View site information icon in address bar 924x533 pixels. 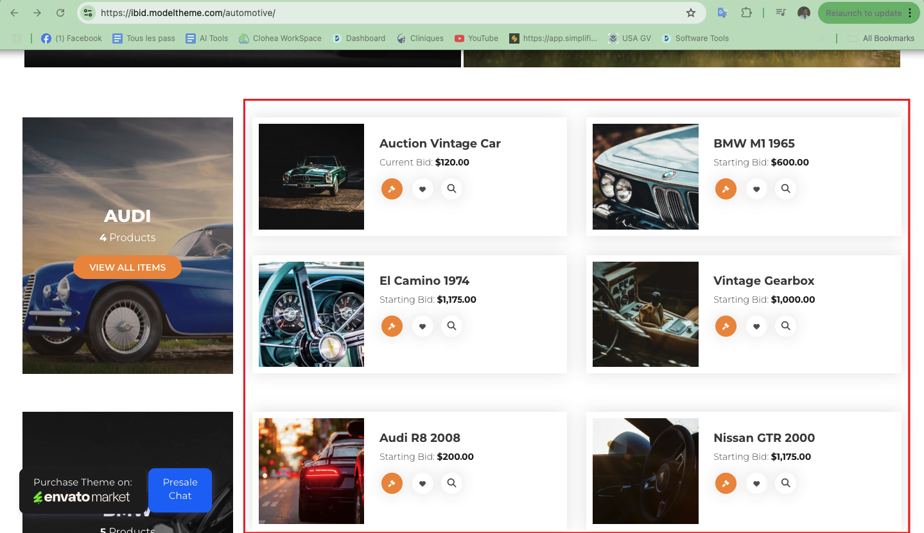point(89,13)
